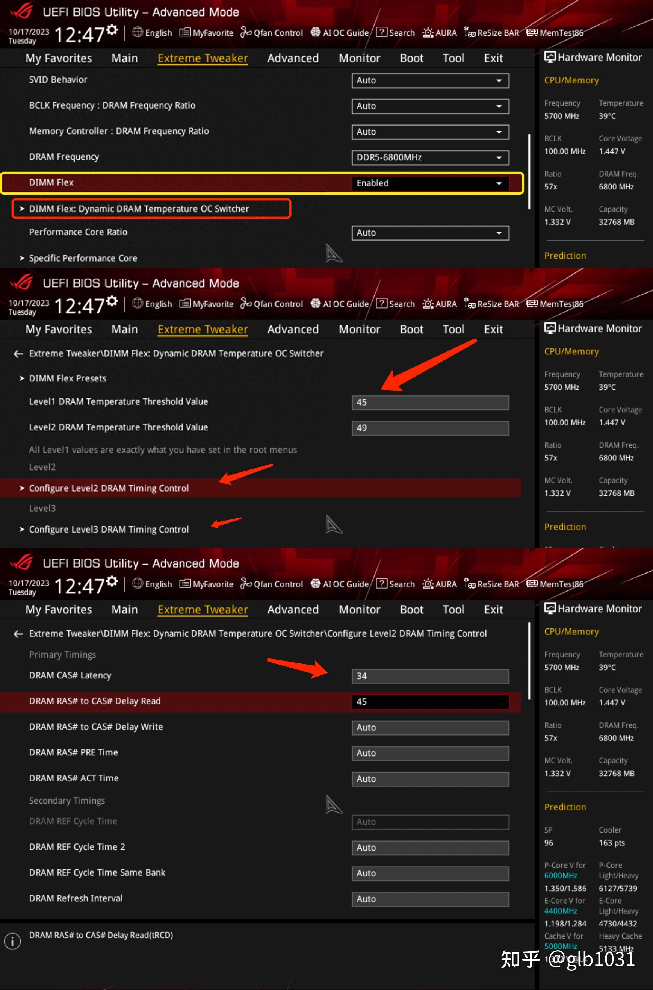Click the DRAM CAS# Latency field
The height and width of the screenshot is (990, 653).
click(430, 676)
